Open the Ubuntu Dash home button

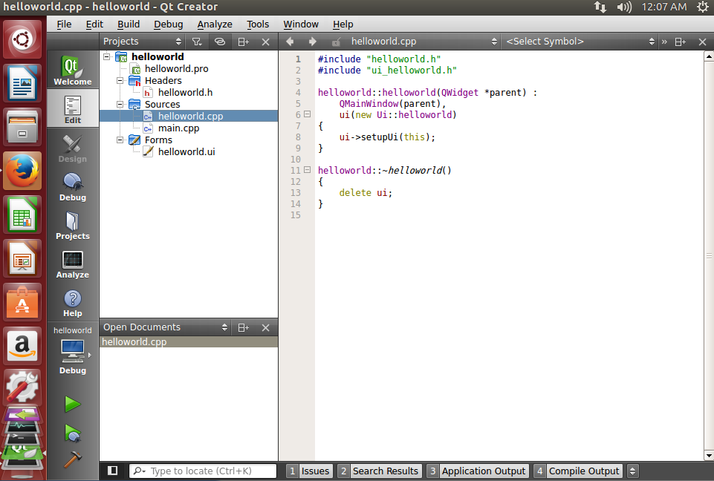pos(22,39)
